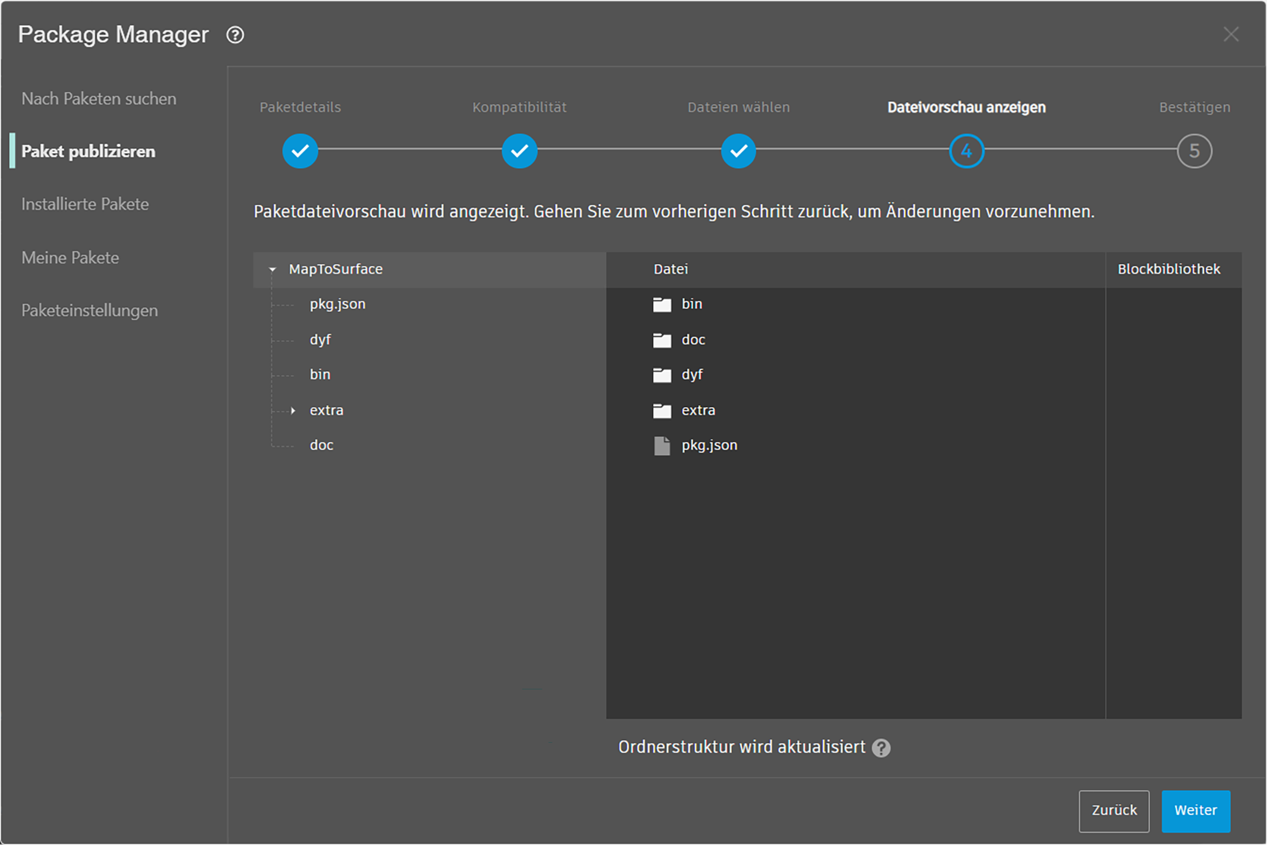Close the Package Manager dialog
The image size is (1267, 845).
coord(1231,34)
